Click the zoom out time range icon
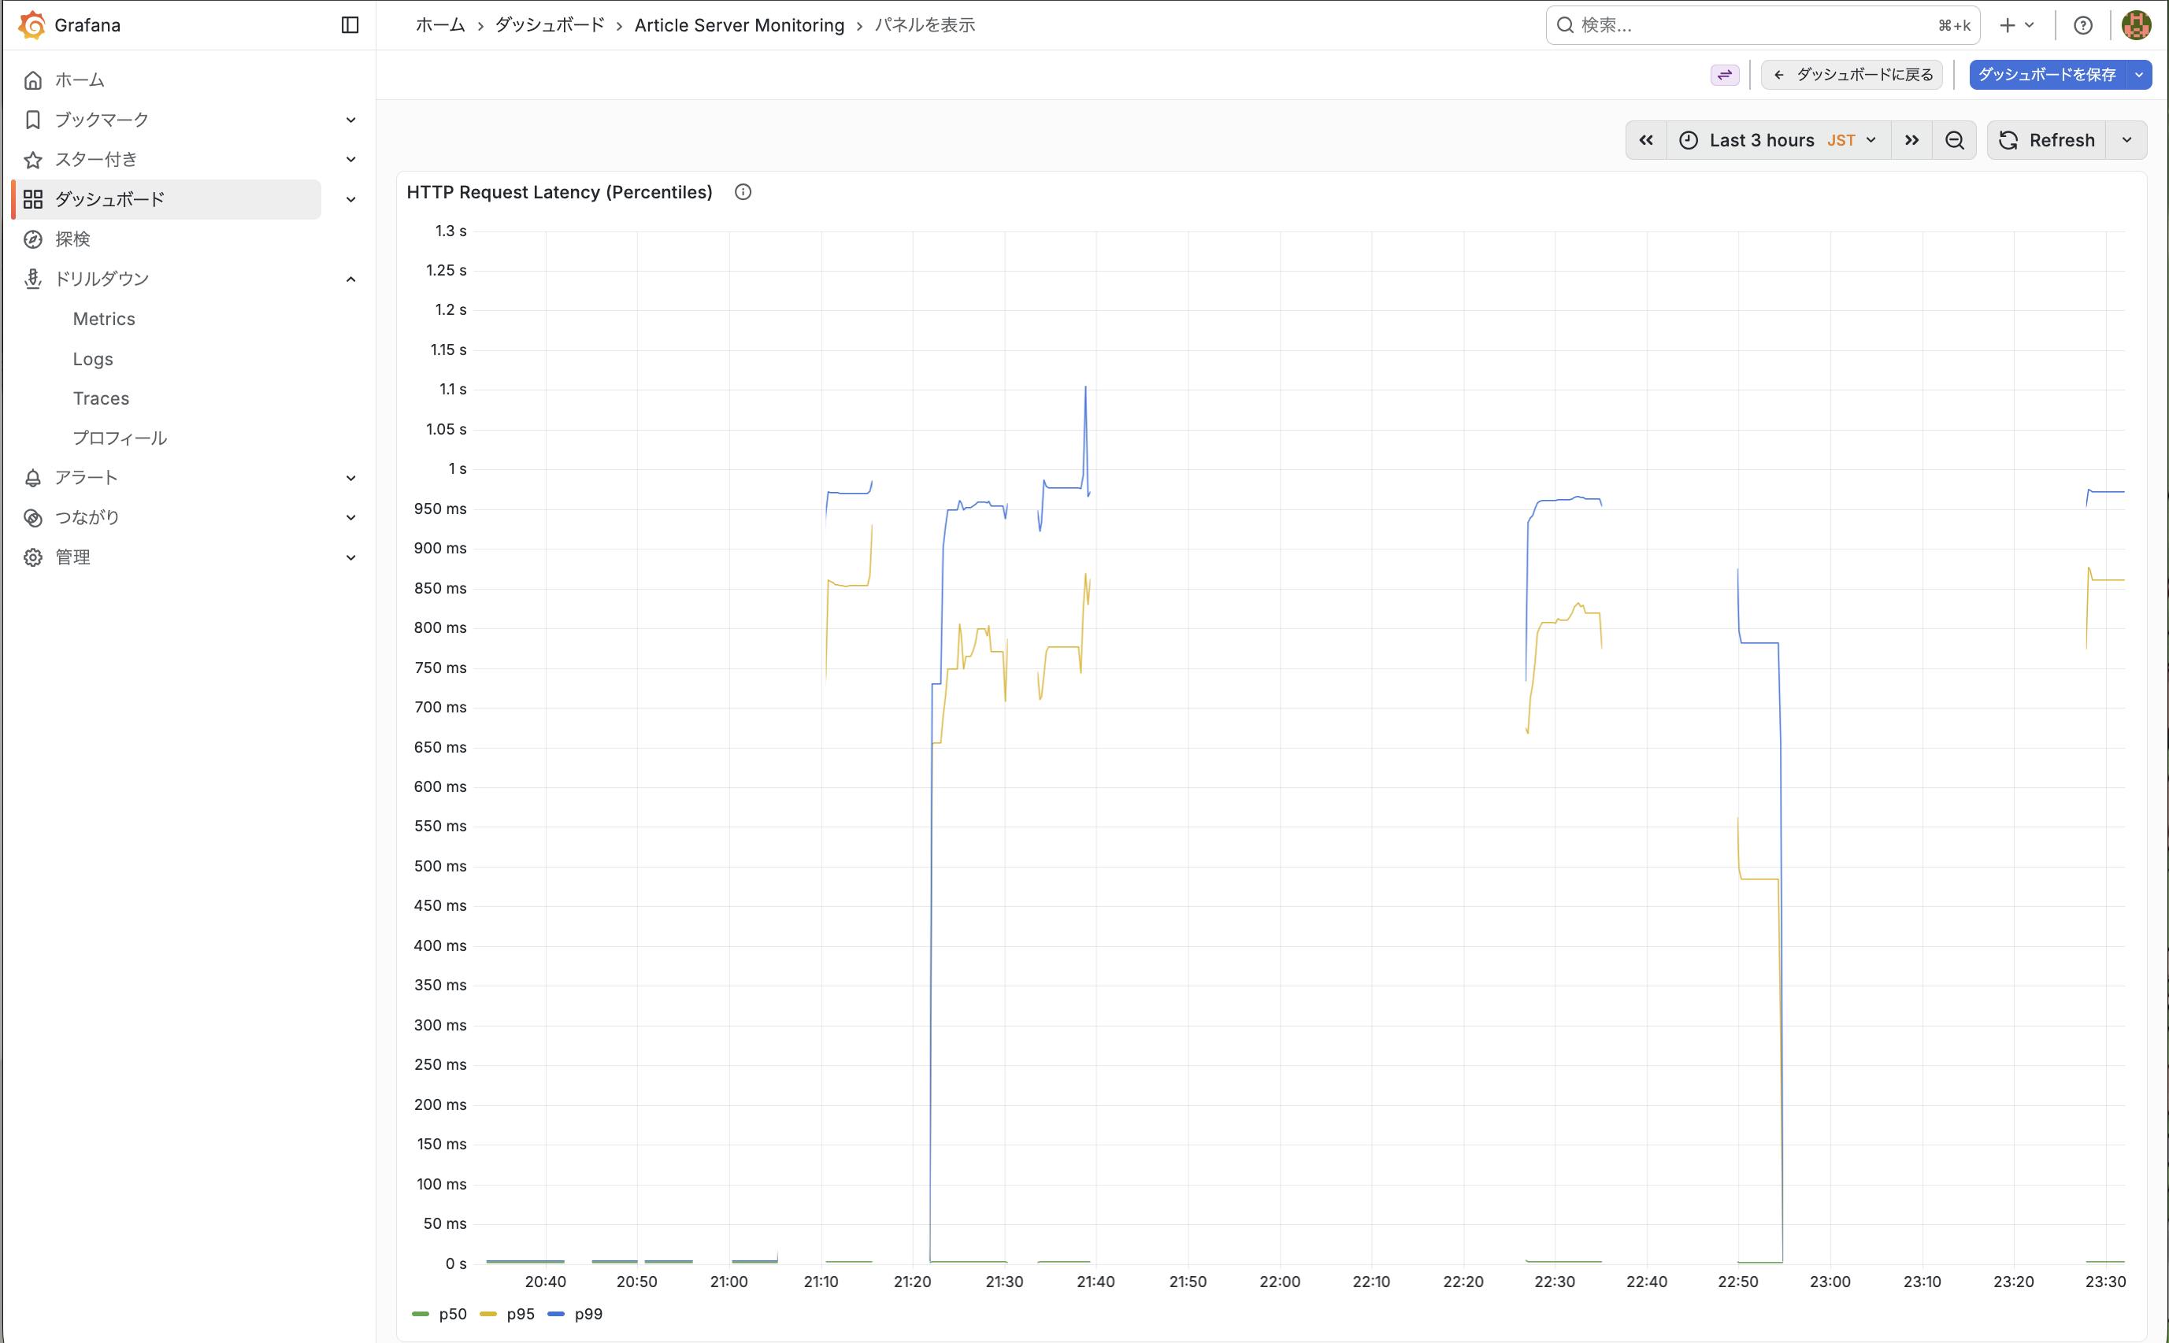Screen dimensions: 2169x1343 click(1954, 140)
